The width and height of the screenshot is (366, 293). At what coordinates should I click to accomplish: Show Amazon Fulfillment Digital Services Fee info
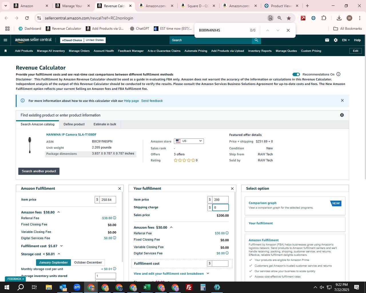[115, 238]
